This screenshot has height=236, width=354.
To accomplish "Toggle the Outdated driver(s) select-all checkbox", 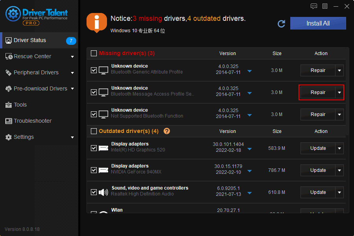I will 94,131.
